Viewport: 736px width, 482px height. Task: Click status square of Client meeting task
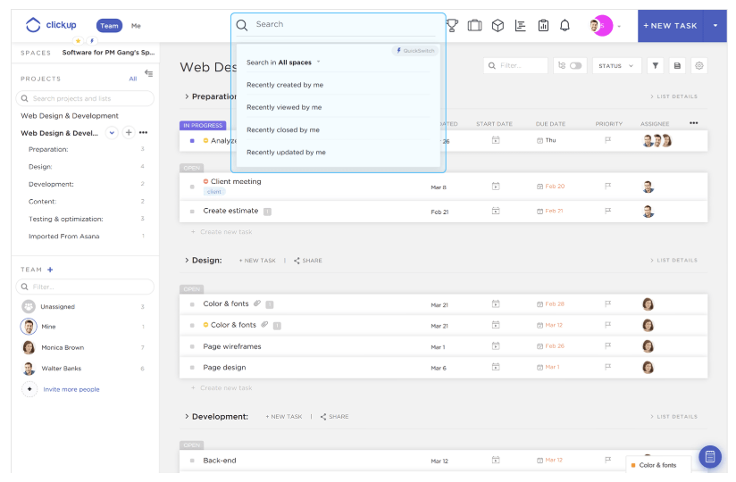(192, 187)
